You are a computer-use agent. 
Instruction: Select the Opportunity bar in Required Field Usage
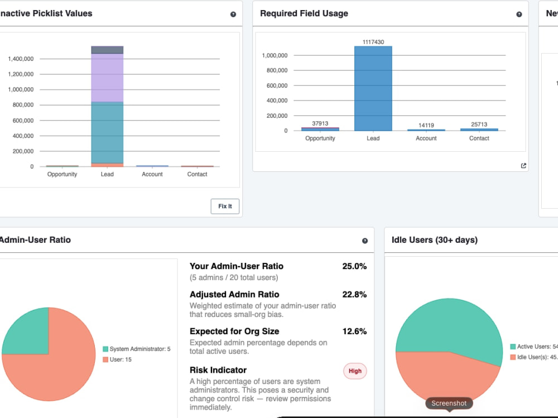320,129
